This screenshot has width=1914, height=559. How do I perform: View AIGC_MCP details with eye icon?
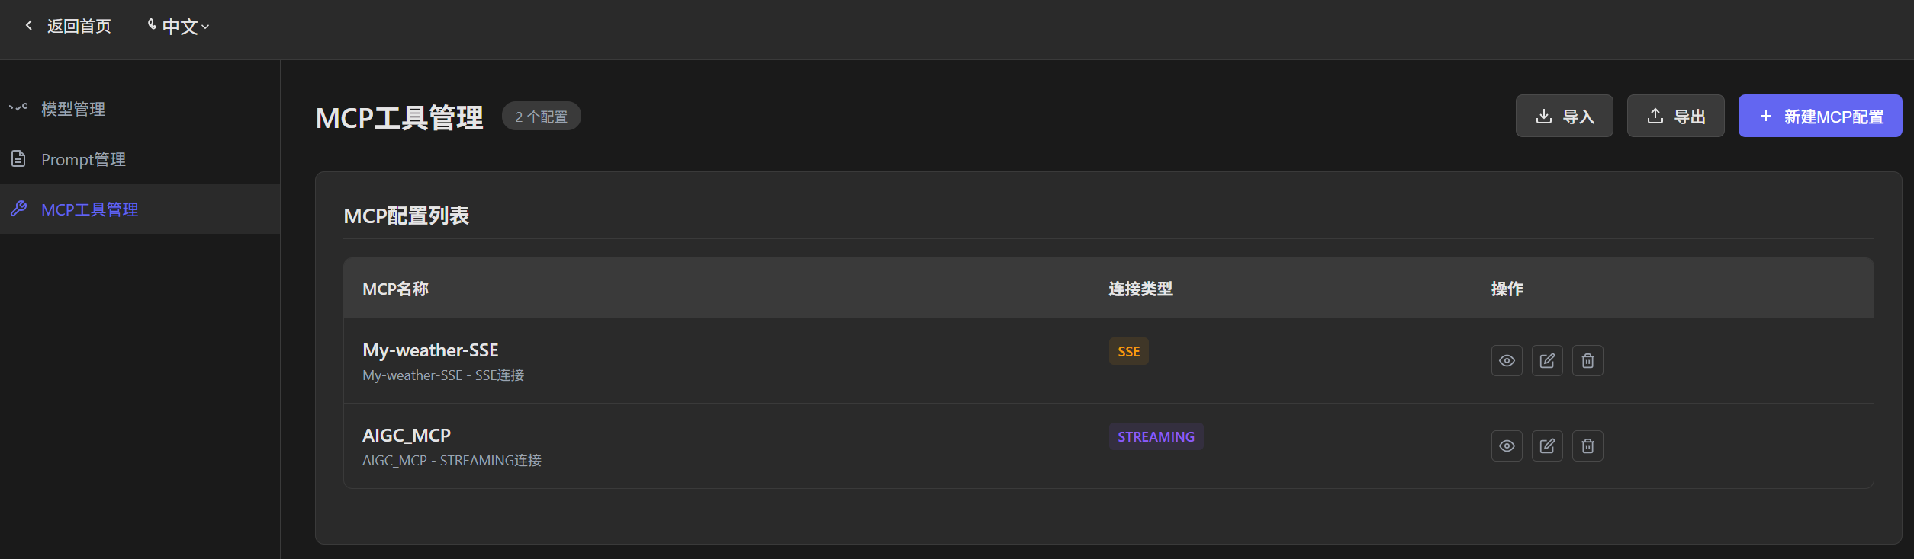click(1506, 446)
